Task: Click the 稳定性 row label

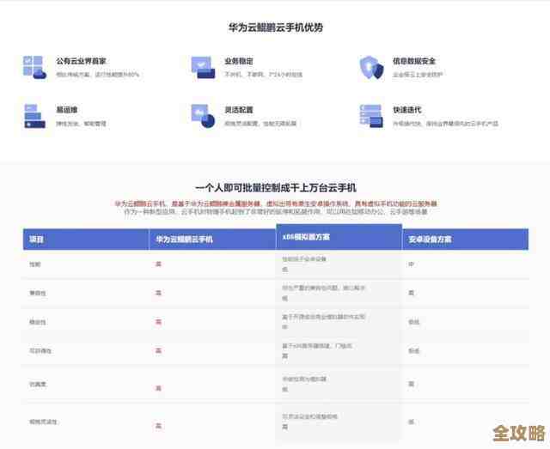Action: tap(38, 322)
